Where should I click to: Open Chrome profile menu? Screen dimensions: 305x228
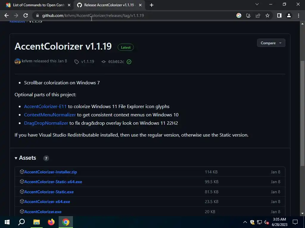point(289,15)
